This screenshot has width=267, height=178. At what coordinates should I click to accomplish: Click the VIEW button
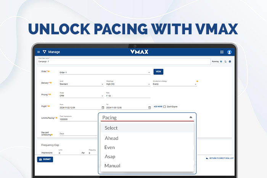[158, 72]
